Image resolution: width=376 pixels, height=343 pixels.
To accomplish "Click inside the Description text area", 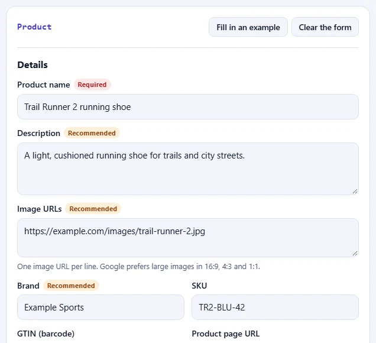I will point(188,169).
